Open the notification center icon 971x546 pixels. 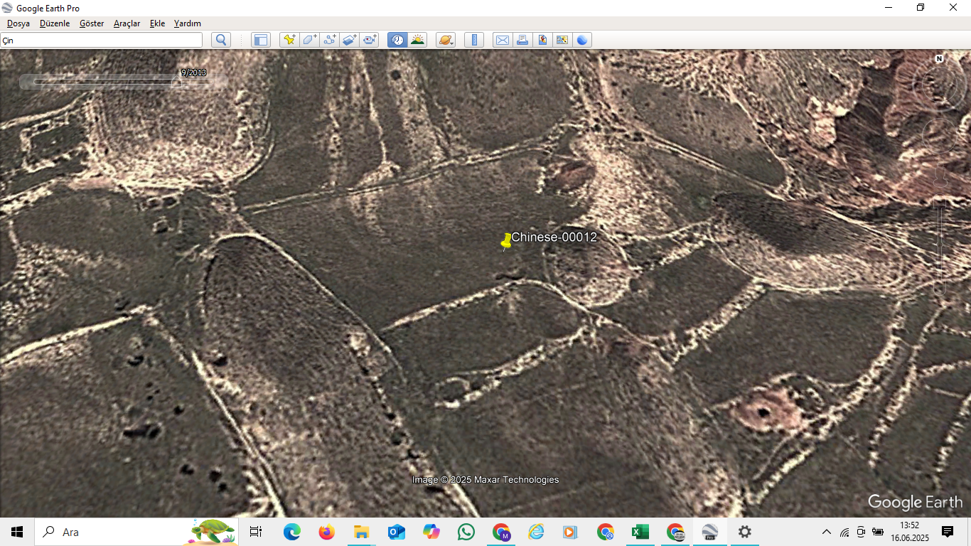948,532
